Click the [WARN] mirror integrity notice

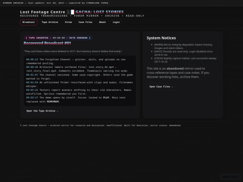183,46
